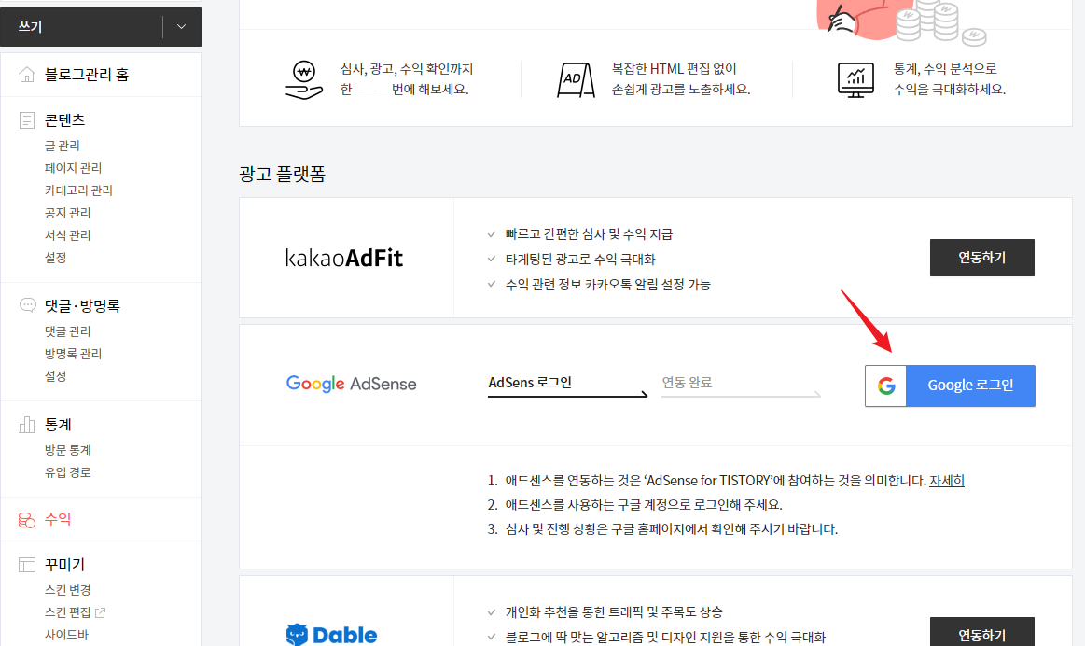
Task: Click the Google AdSense logo
Action: [x=352, y=385]
